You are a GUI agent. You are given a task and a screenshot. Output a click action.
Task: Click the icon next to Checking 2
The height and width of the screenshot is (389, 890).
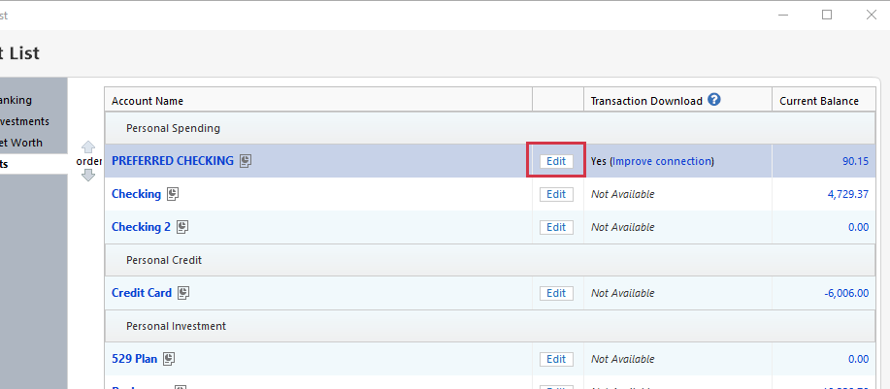click(182, 227)
